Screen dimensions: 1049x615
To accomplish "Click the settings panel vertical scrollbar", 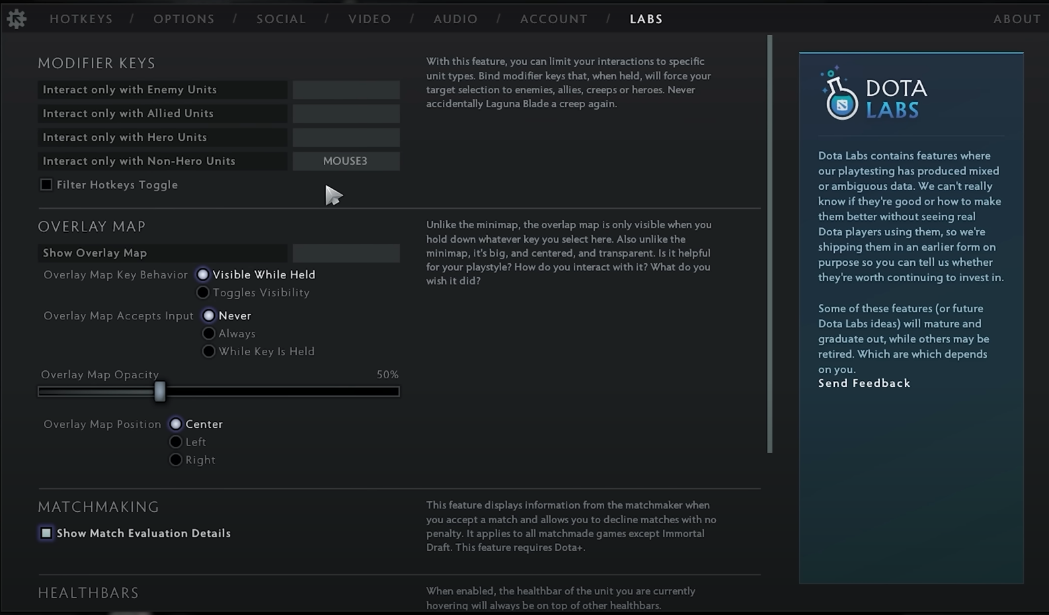I will coord(769,245).
